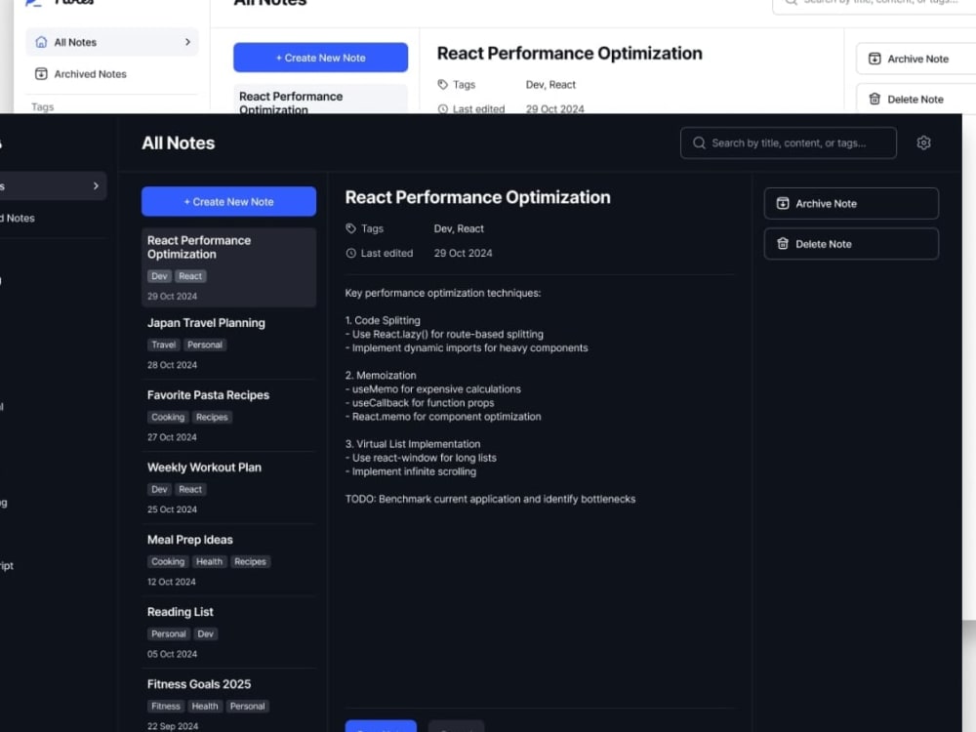976x732 pixels.
Task: Click Create New Note in dark window
Action: 228,202
